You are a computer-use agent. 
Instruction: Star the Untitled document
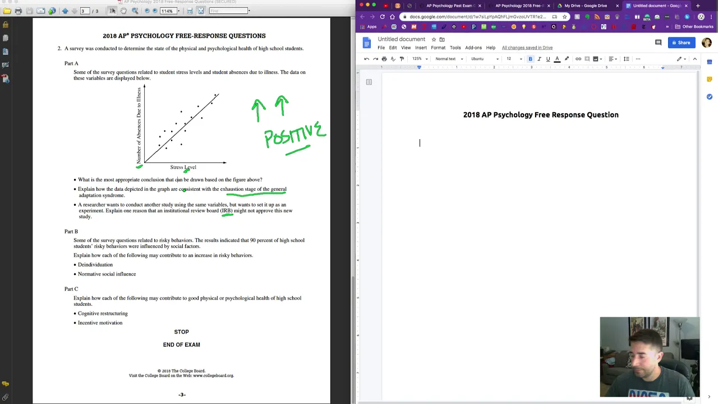coord(434,39)
